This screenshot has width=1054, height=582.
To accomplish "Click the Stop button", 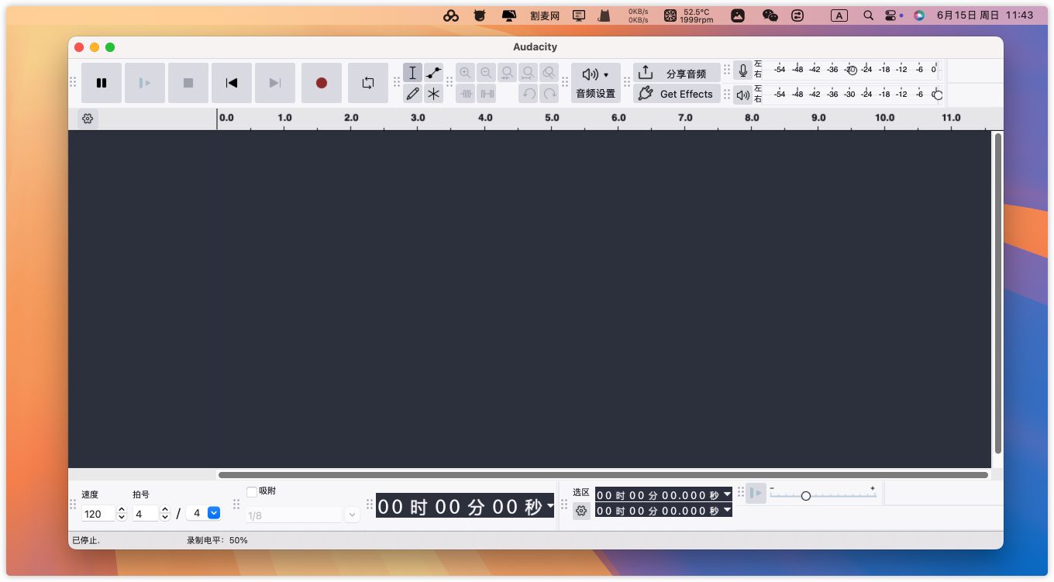I will pos(188,83).
